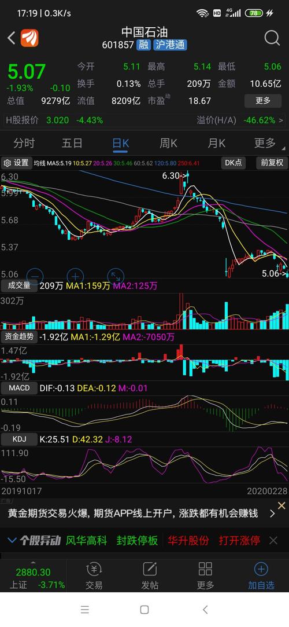The width and height of the screenshot is (289, 627).
Task: Toggle 前复权 adjustment mode
Action: pos(272,163)
